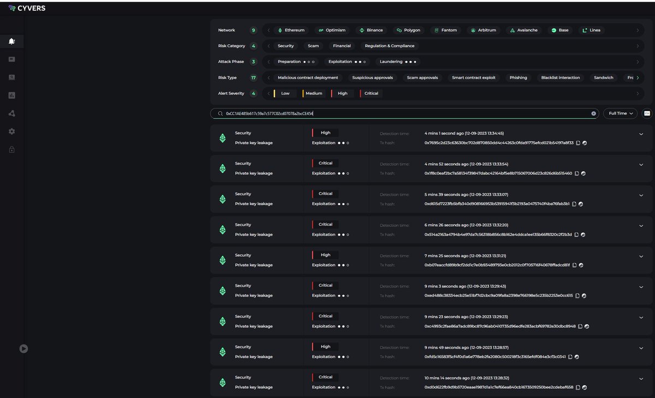The height and width of the screenshot is (398, 655).
Task: Toggle the Optimism network filter
Action: click(332, 30)
